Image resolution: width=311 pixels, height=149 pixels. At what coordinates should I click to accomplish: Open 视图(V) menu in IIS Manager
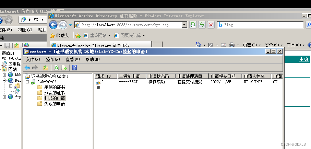pyautogui.click(x=25, y=30)
